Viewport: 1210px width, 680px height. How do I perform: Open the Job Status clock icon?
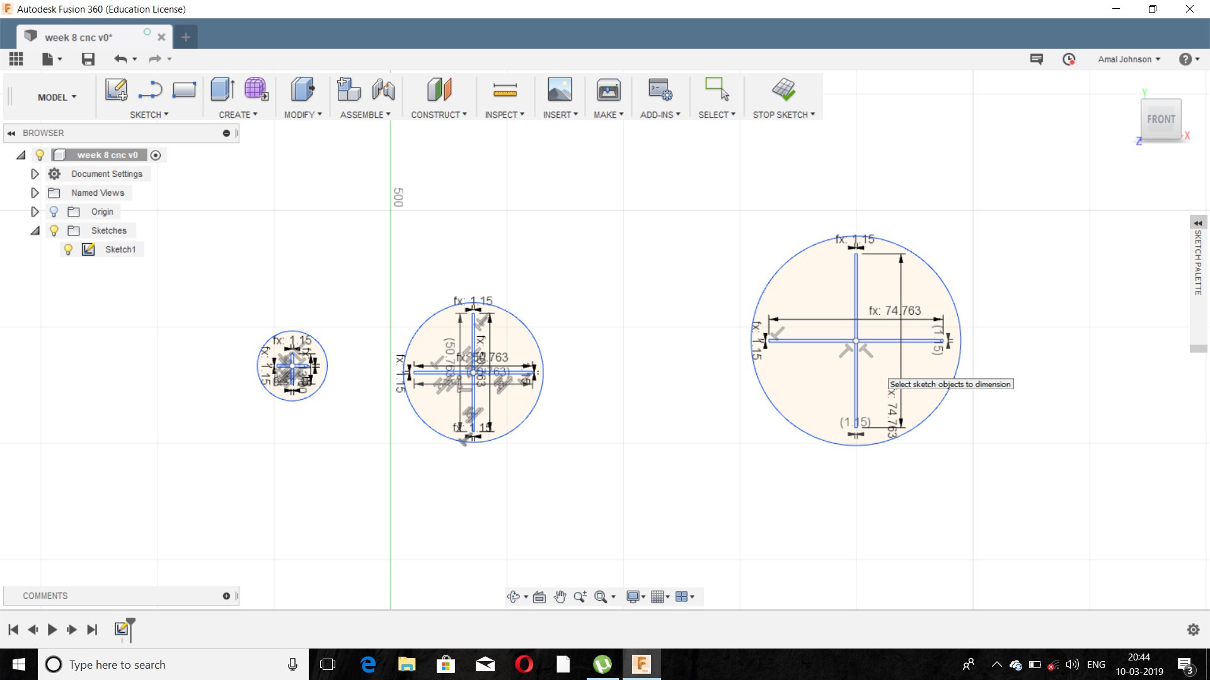click(x=1069, y=59)
